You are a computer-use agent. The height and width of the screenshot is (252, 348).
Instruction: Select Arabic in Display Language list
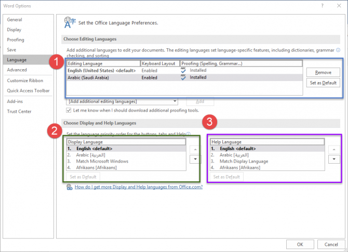(126, 155)
